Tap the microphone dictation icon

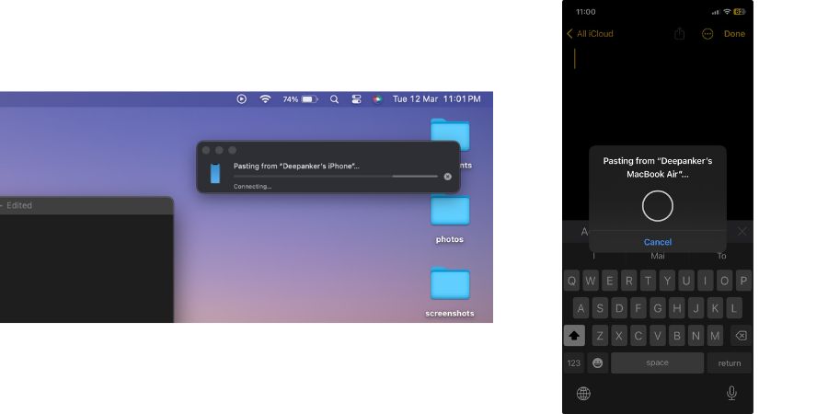point(731,393)
